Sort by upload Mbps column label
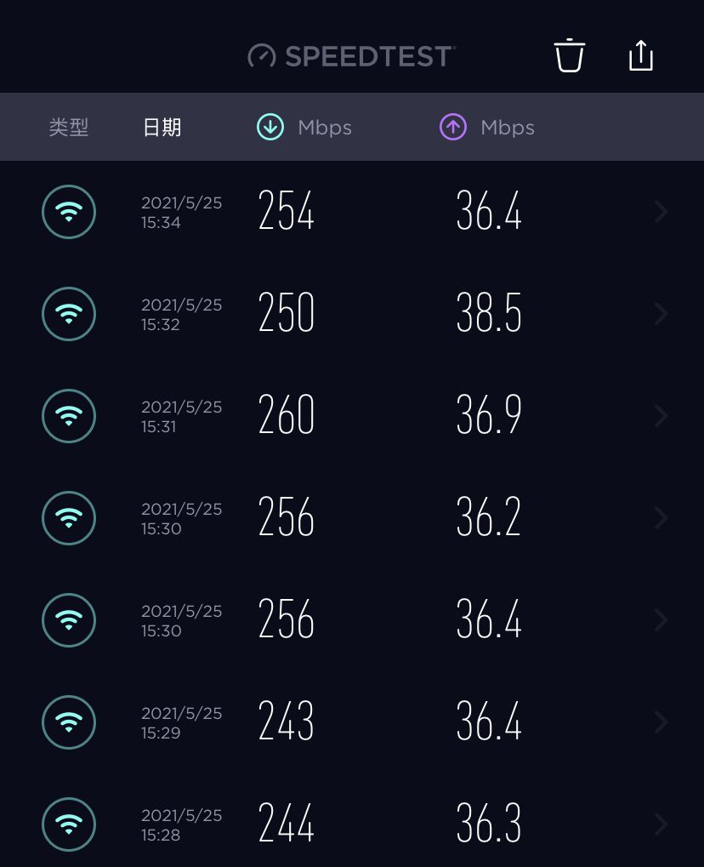This screenshot has width=704, height=867. pyautogui.click(x=508, y=128)
